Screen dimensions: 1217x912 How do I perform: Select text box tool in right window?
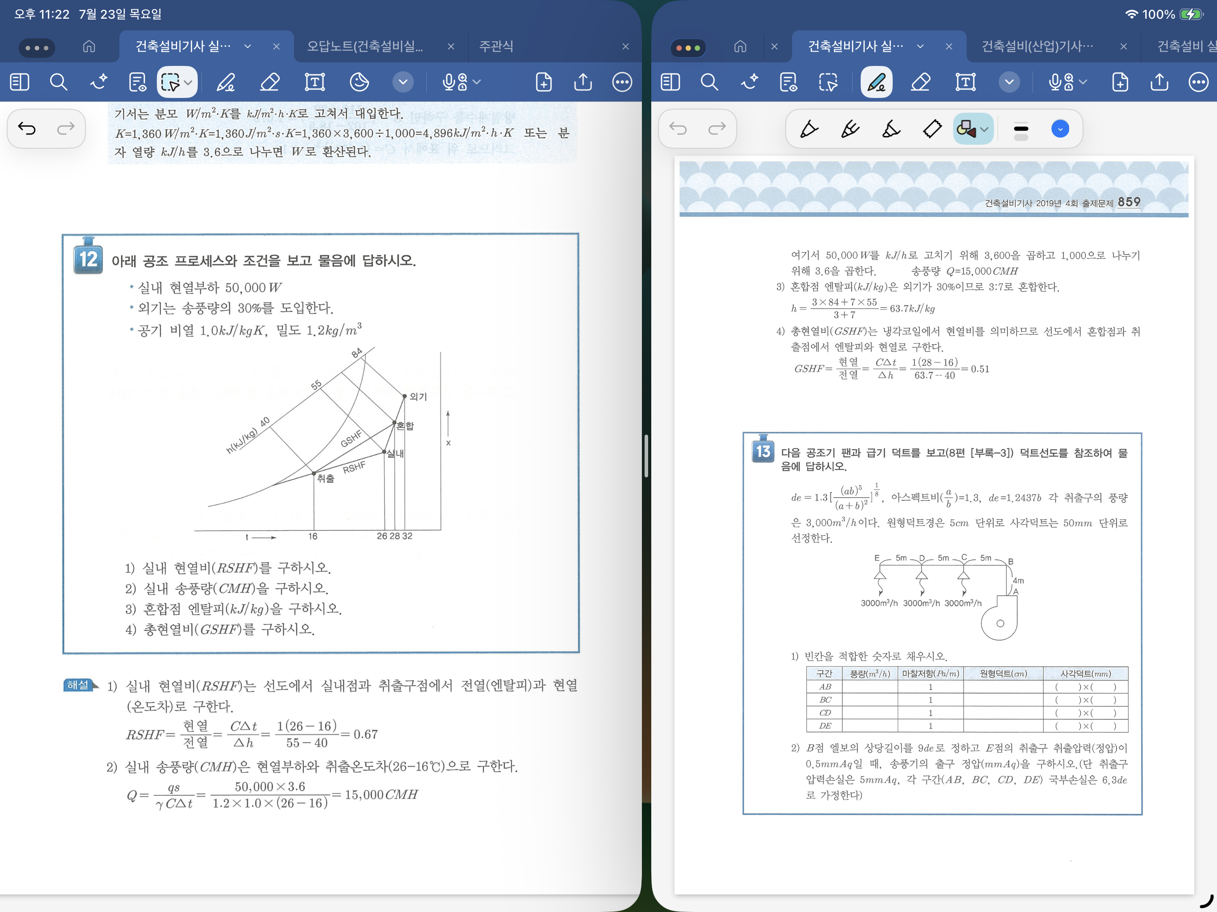(966, 82)
